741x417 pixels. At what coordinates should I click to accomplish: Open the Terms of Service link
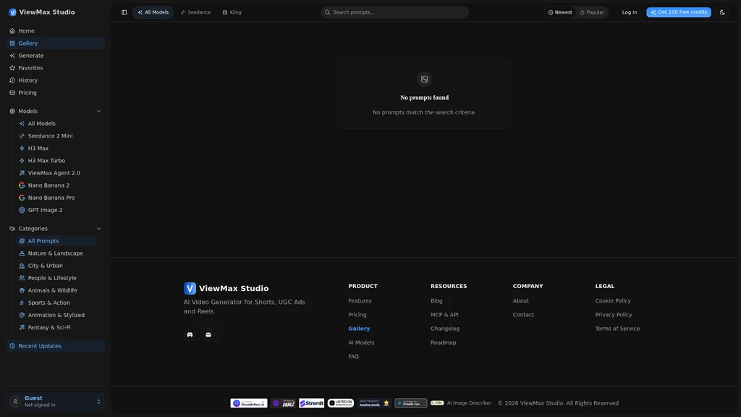click(x=617, y=329)
